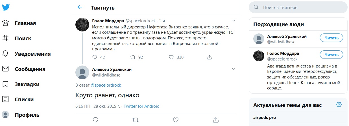Expand options chevron on Голос Мордора's tweet
The height and width of the screenshot is (126, 349).
234,21
